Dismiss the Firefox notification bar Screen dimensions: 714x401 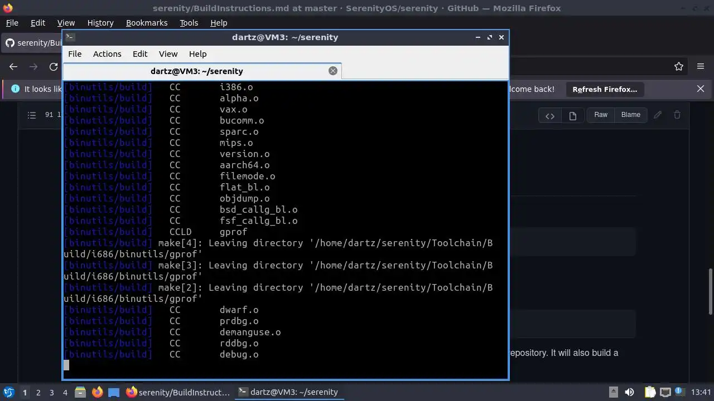701,89
